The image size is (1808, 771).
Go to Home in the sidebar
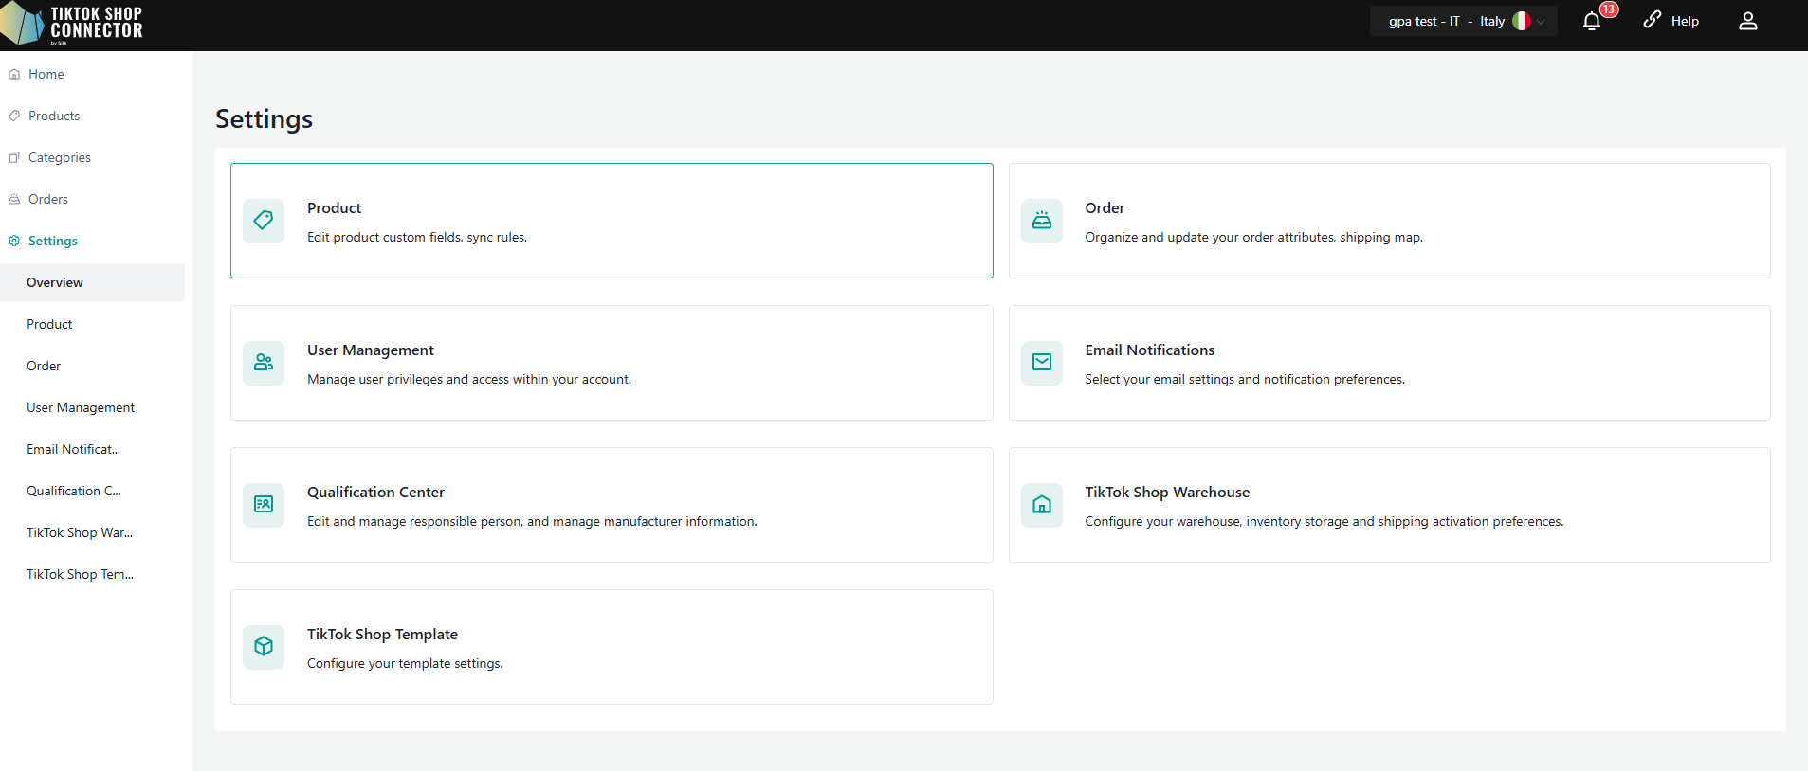(x=46, y=74)
